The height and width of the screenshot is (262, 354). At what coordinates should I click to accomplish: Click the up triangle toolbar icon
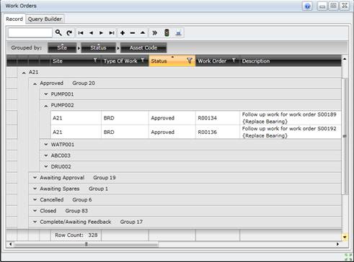(143, 32)
